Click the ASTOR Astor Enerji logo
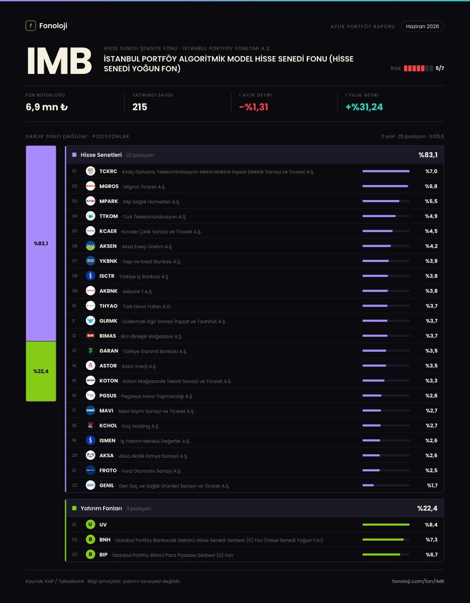 click(90, 366)
